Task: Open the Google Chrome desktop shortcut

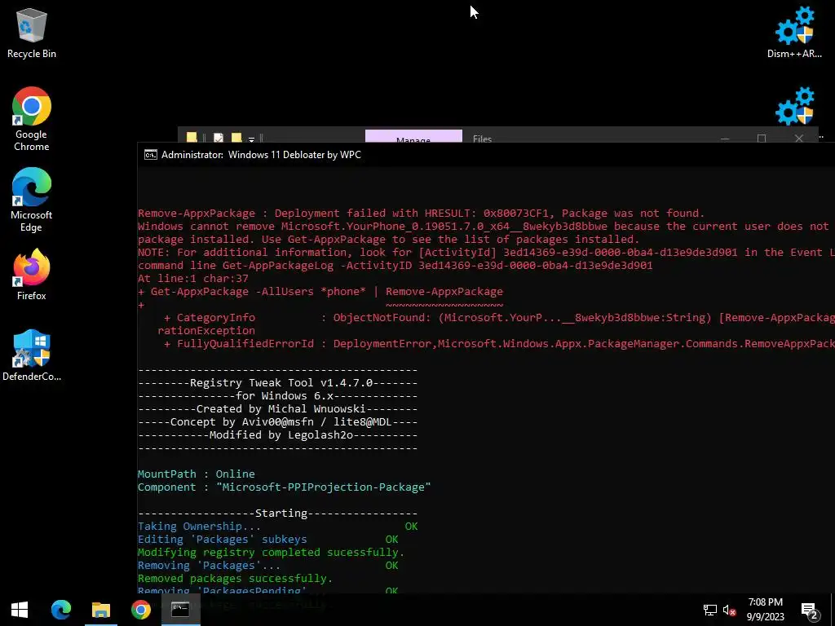Action: (x=32, y=119)
